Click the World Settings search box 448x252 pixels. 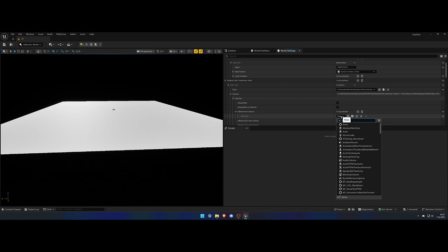pos(332,56)
